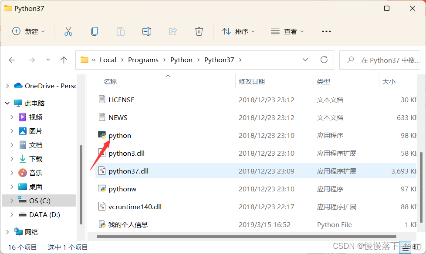Sort by the 修改日期 column header
Viewport: 426px width, 254px height.
point(252,81)
